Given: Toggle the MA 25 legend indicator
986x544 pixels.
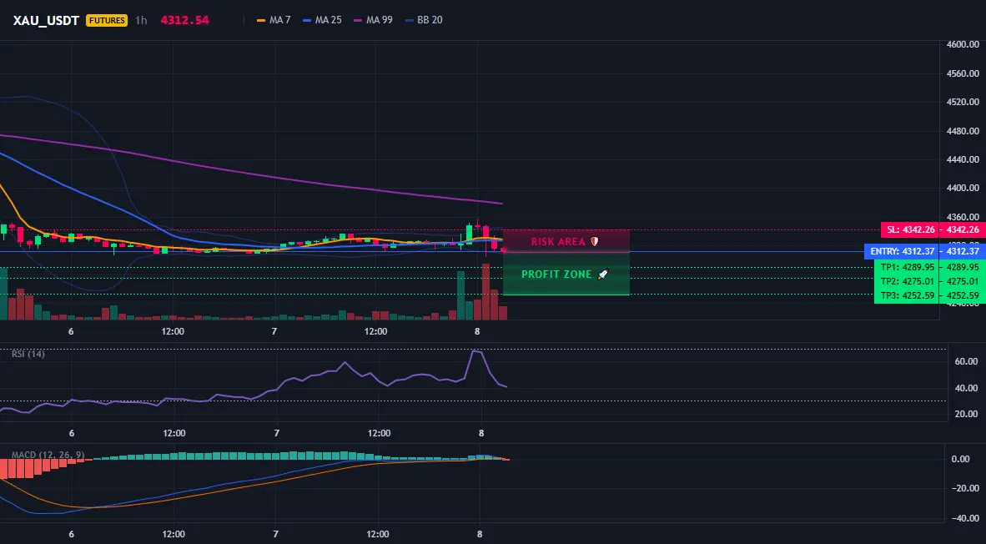Looking at the screenshot, I should [322, 20].
